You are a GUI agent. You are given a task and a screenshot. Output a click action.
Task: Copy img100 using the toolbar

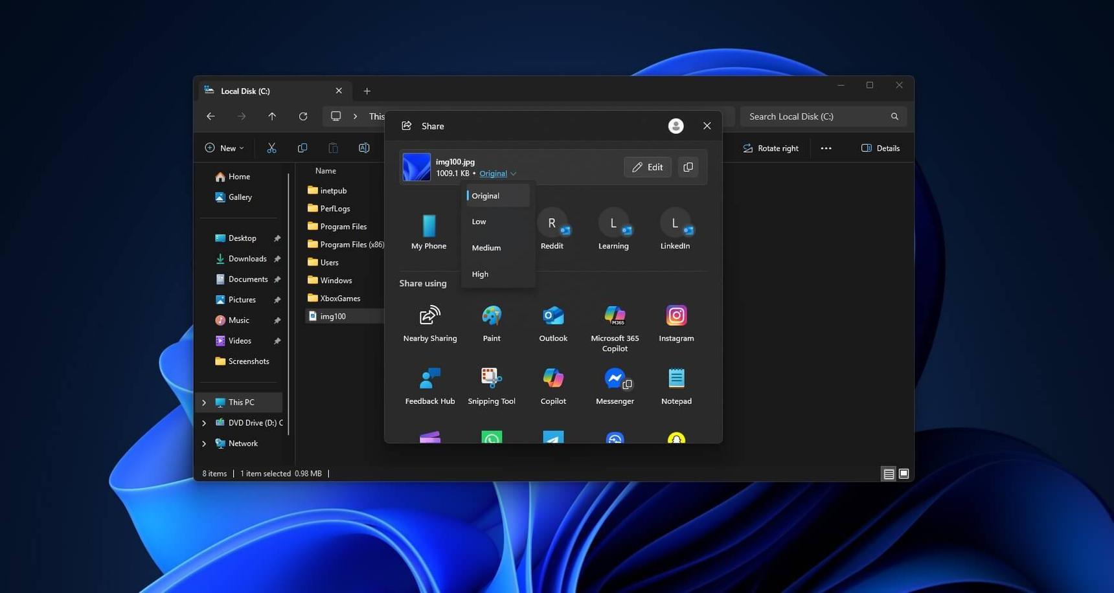(302, 148)
